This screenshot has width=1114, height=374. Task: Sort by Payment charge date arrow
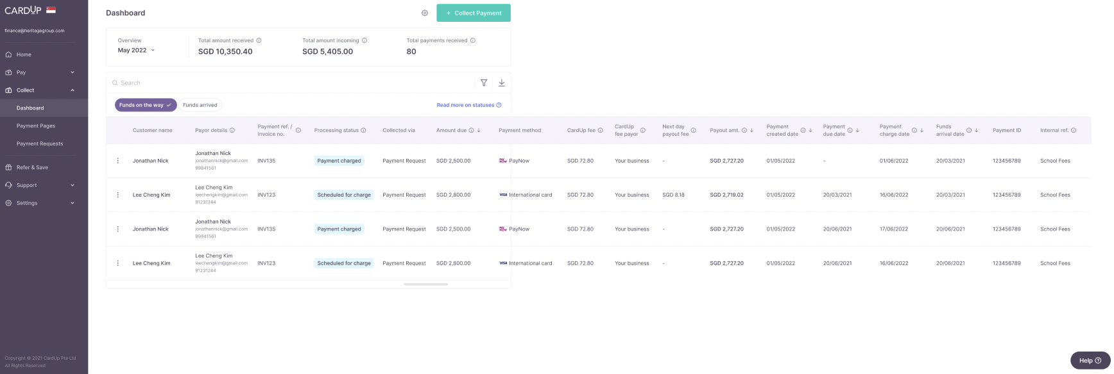point(922,130)
